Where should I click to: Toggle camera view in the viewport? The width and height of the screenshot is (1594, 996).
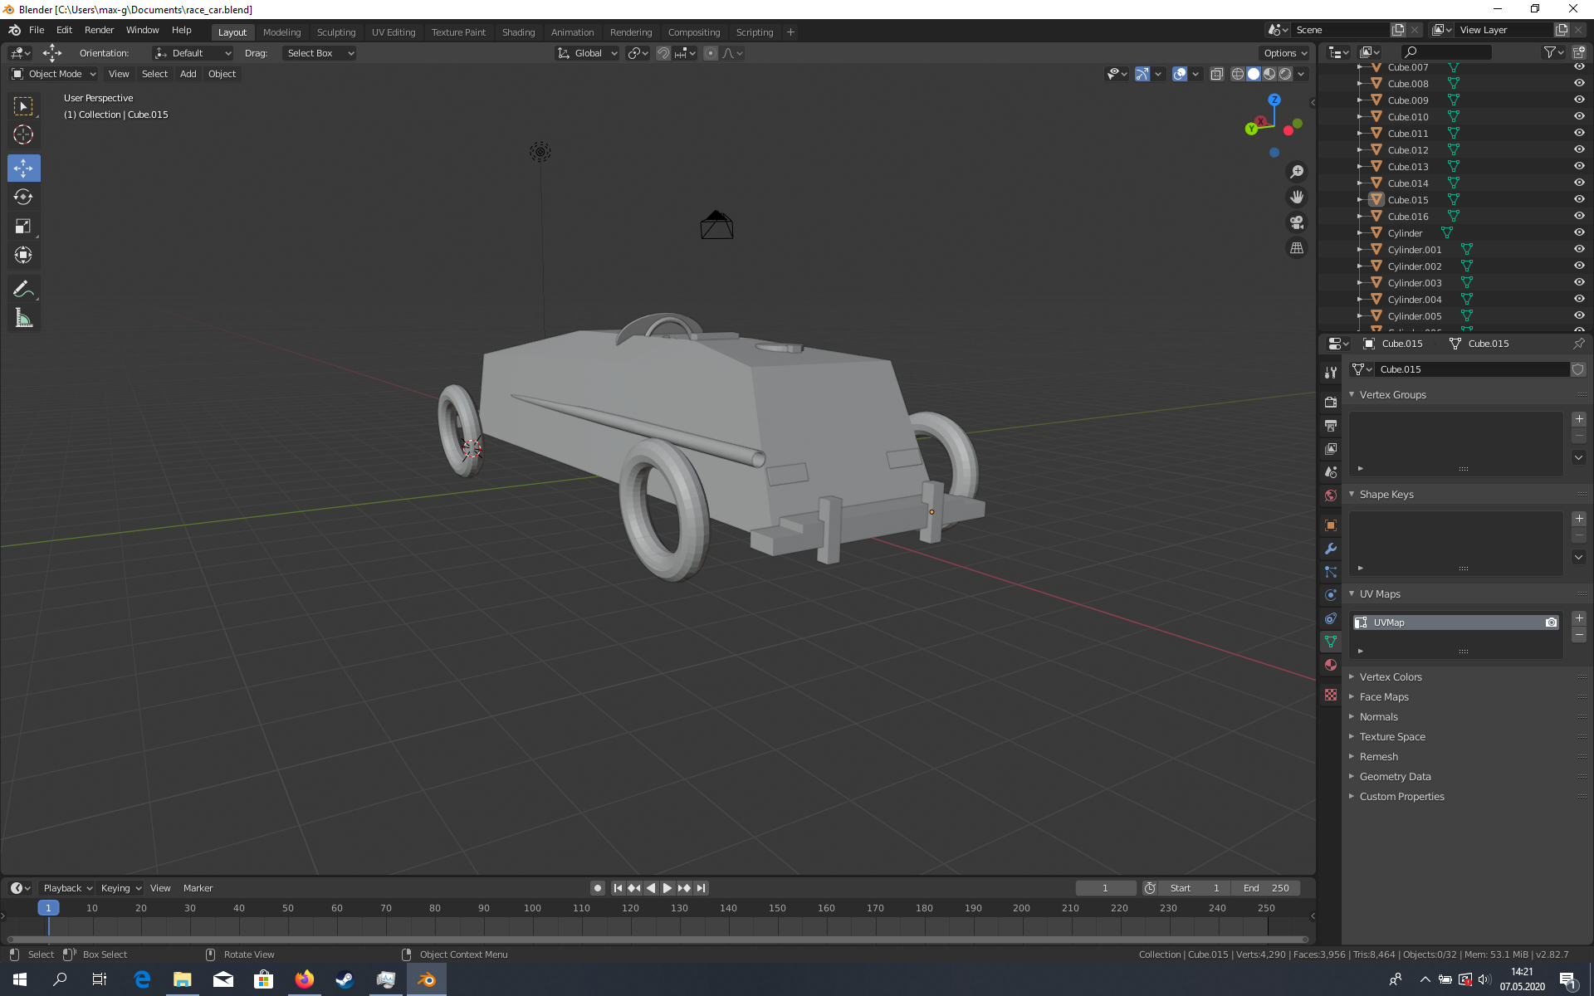click(x=1296, y=222)
